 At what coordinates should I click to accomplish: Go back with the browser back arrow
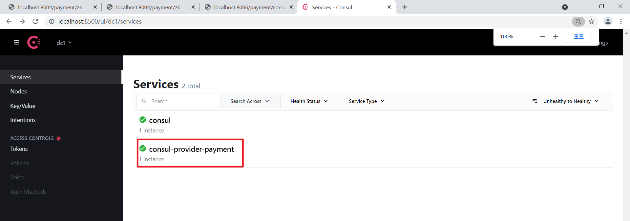[9, 21]
